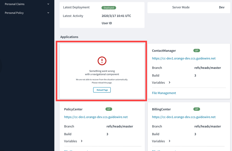Image resolution: width=232 pixels, height=151 pixels.
Task: Click the Reload Page button
Action: click(102, 90)
